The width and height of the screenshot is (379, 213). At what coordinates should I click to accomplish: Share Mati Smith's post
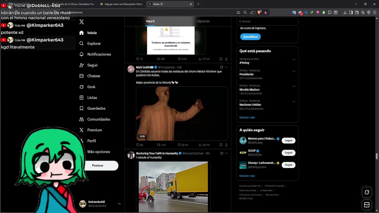[226, 145]
